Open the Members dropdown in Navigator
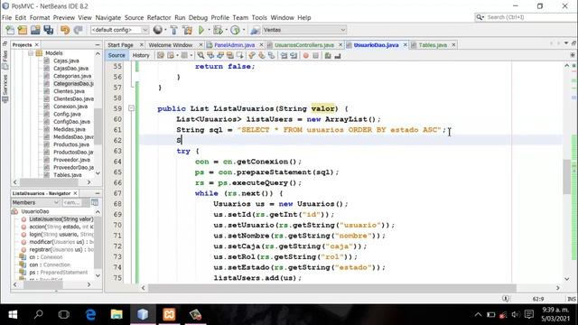The image size is (578, 325). (35, 202)
